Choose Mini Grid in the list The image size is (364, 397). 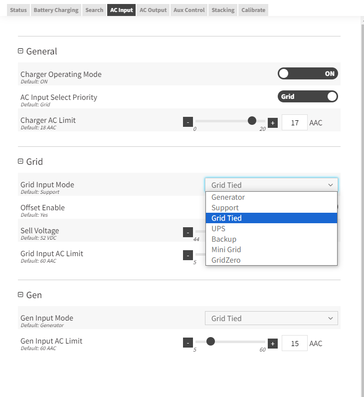[x=271, y=250]
